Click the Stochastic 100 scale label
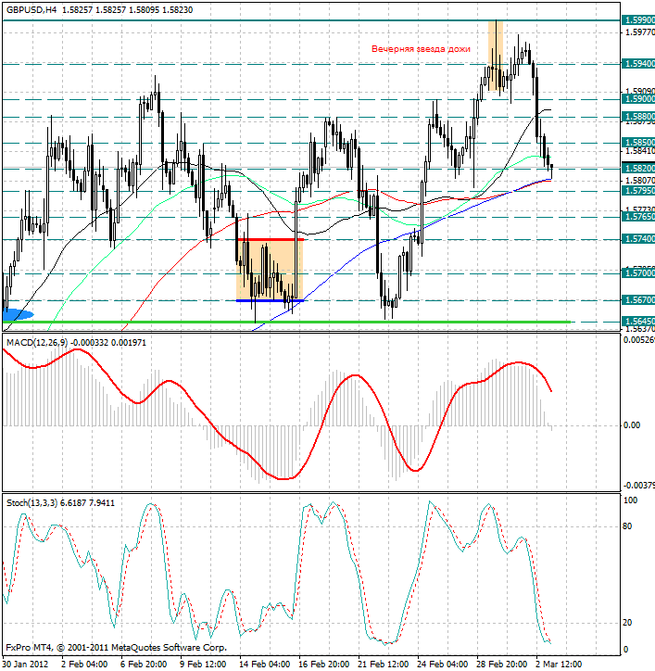This screenshot has width=655, height=671. point(631,500)
